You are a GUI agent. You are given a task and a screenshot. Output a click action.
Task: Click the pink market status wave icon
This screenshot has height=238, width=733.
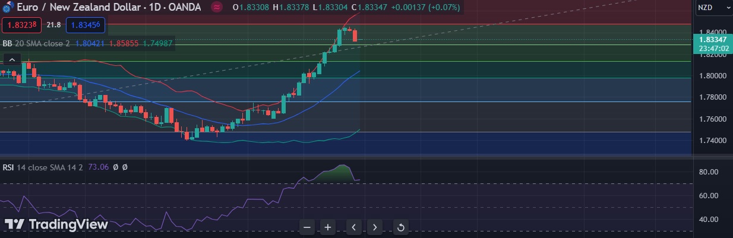(217, 8)
